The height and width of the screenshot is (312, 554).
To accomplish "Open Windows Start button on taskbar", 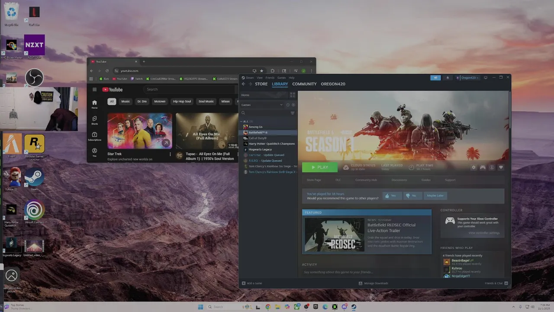I will [x=200, y=307].
